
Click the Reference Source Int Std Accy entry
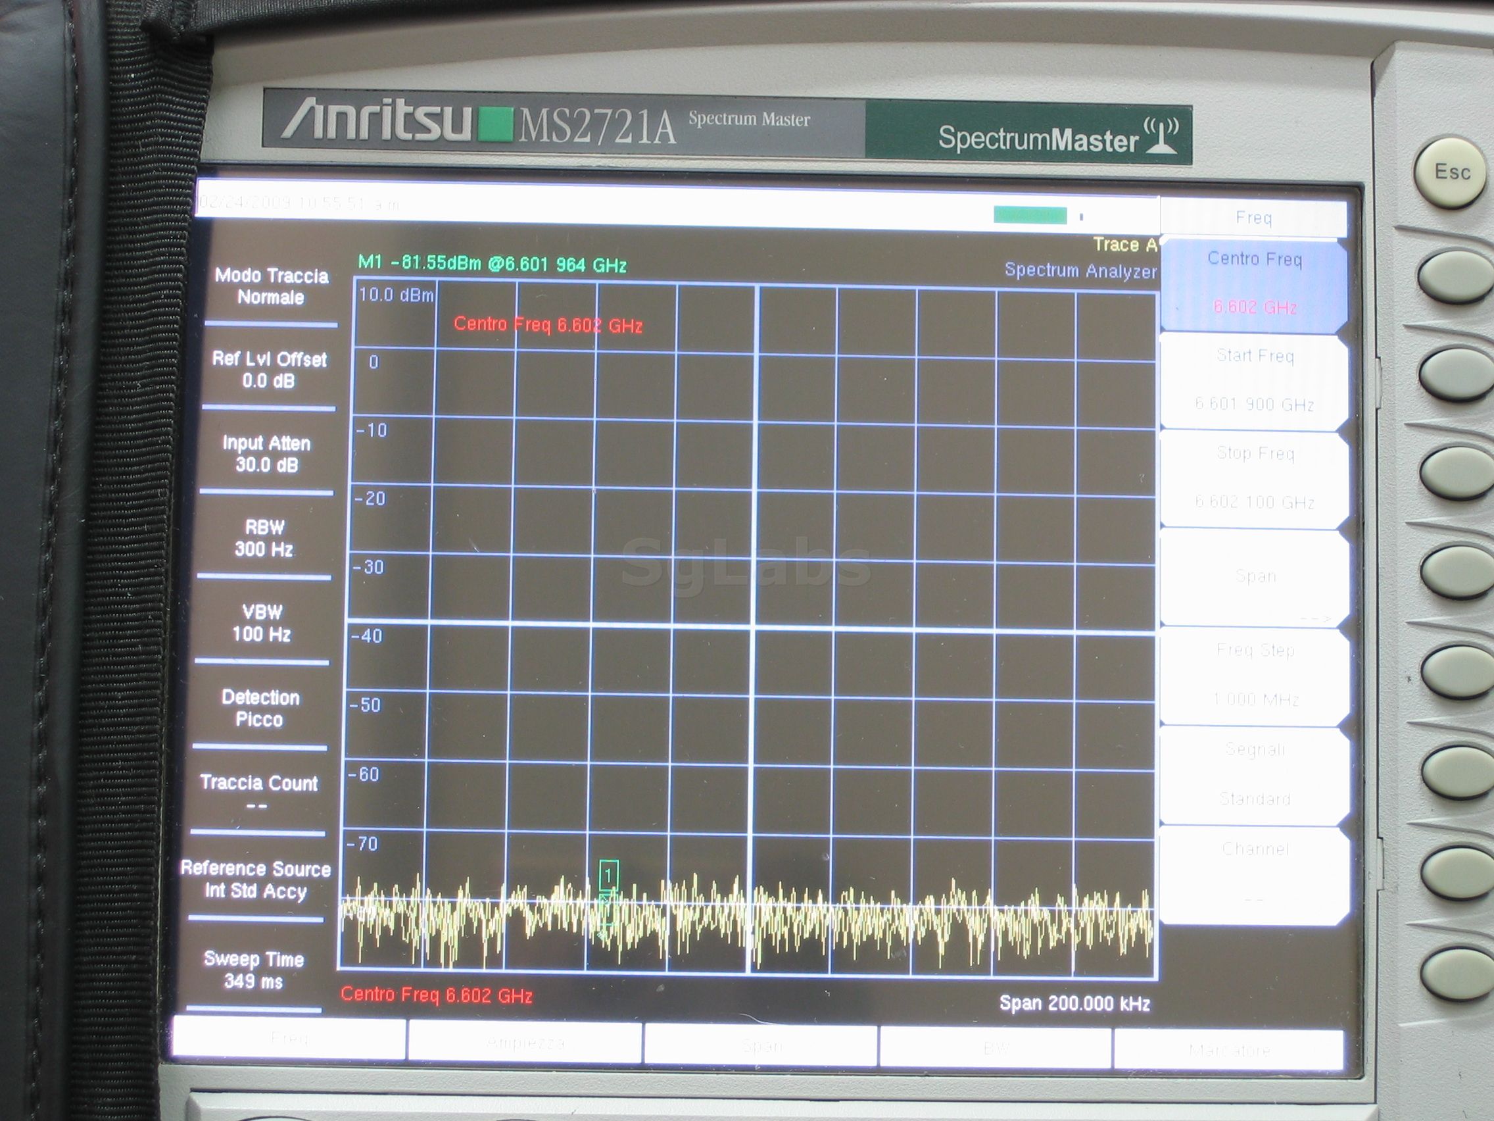(x=255, y=878)
